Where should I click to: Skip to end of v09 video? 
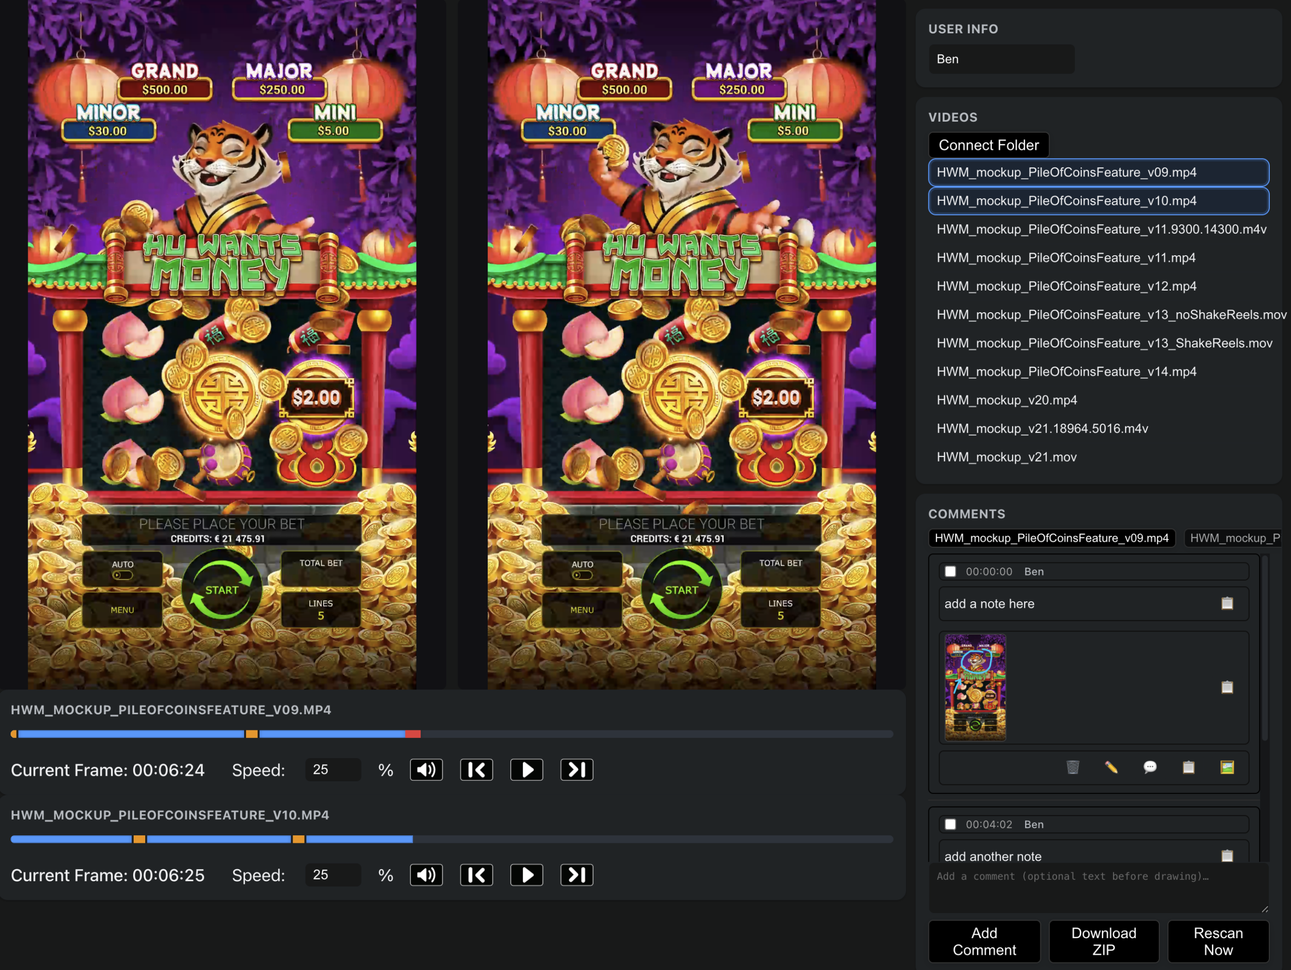click(x=576, y=770)
